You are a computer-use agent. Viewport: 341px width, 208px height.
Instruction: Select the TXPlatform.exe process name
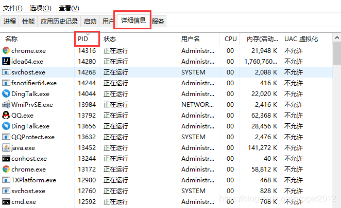pos(33,180)
